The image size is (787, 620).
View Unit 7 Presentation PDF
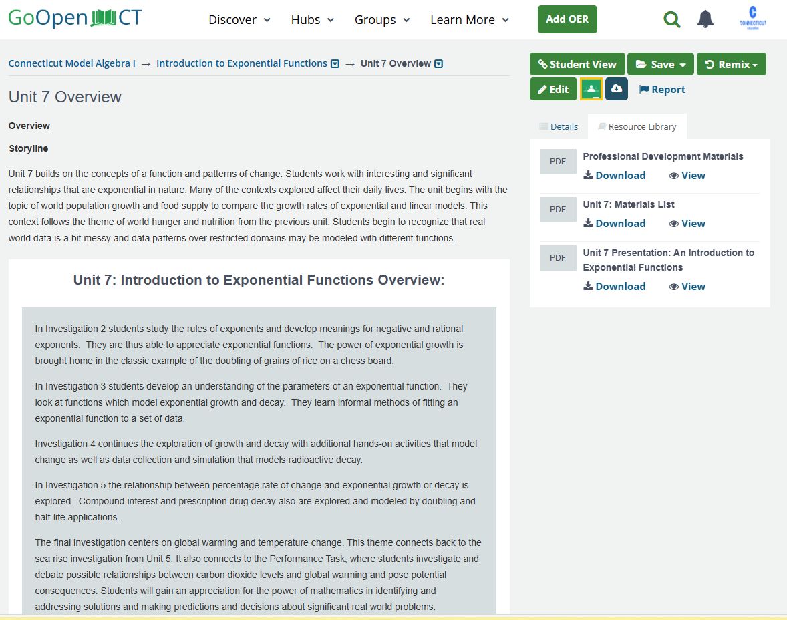tap(687, 287)
